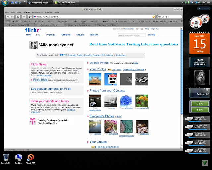Click the Search everyone's photos field

click(x=132, y=35)
